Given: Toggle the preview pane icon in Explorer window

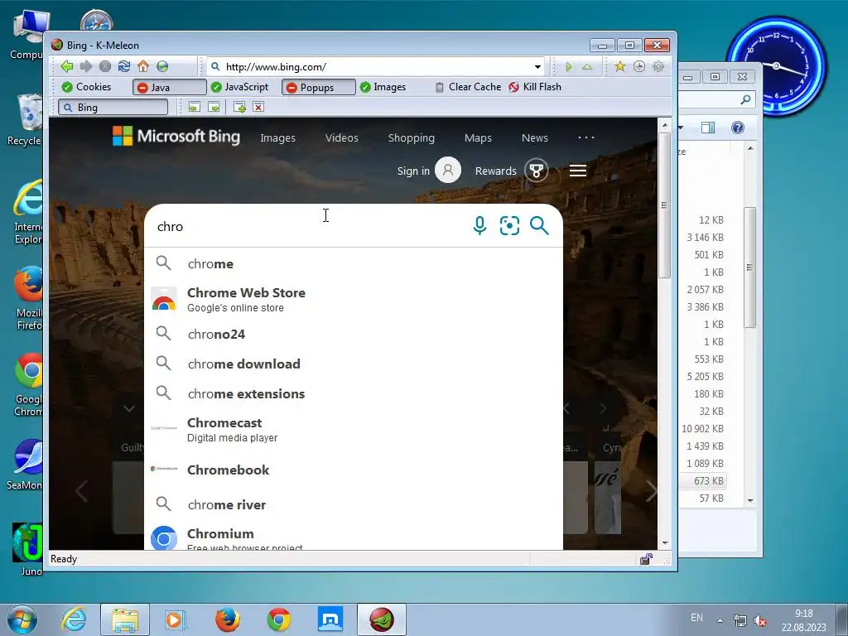Looking at the screenshot, I should tap(707, 128).
